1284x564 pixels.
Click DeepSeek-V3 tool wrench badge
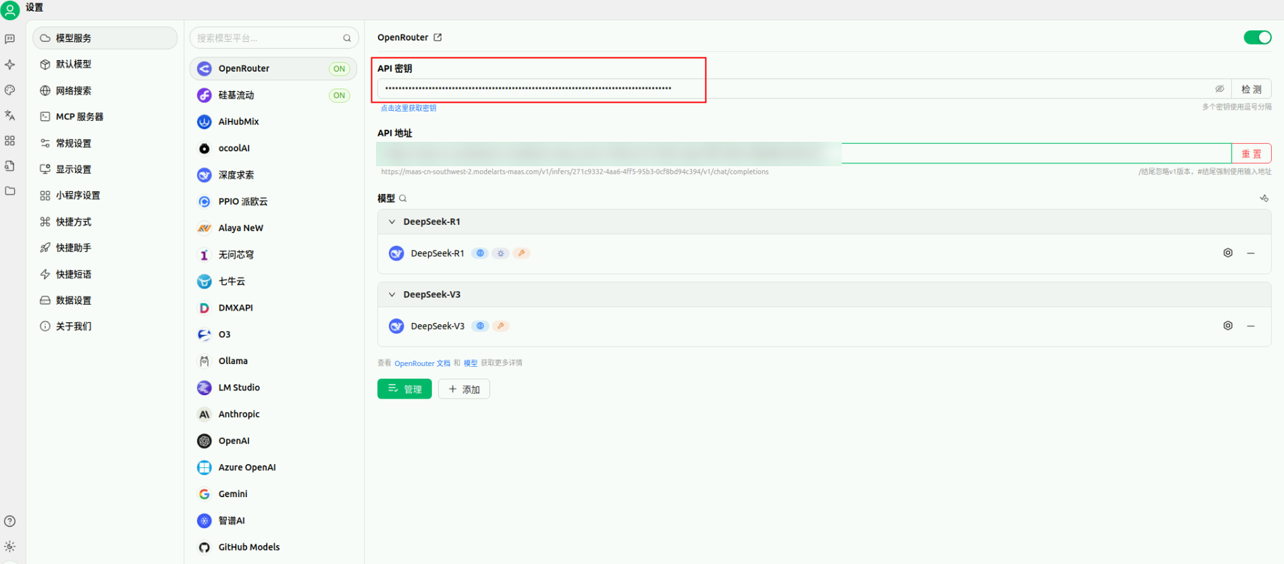(x=500, y=326)
